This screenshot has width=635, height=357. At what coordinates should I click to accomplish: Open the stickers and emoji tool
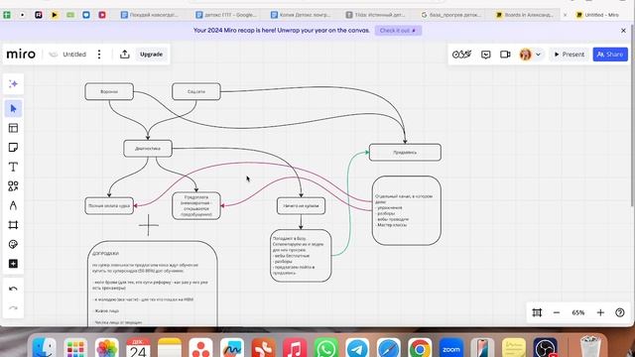coord(13,244)
